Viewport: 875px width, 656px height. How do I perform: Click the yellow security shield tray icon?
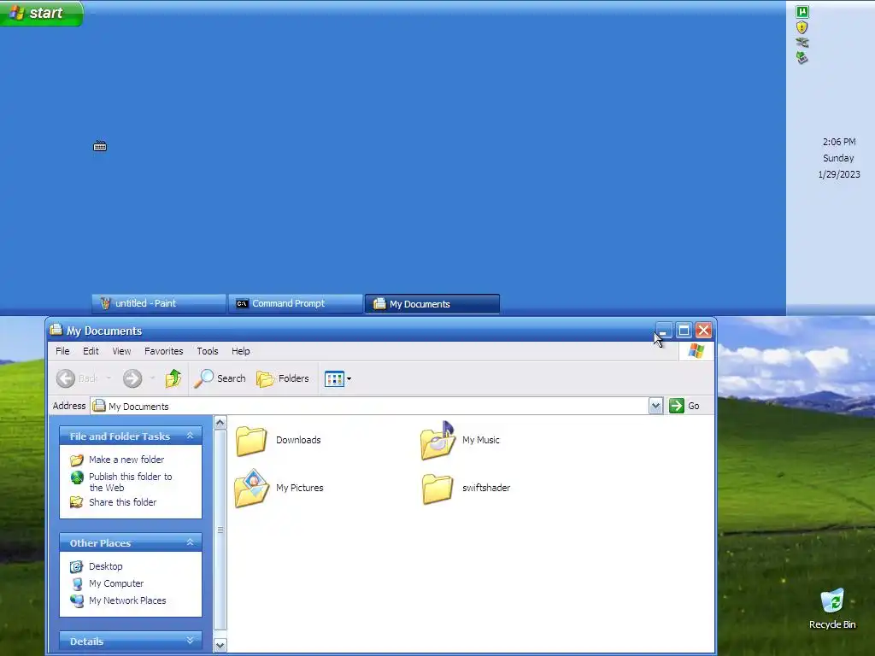[802, 27]
